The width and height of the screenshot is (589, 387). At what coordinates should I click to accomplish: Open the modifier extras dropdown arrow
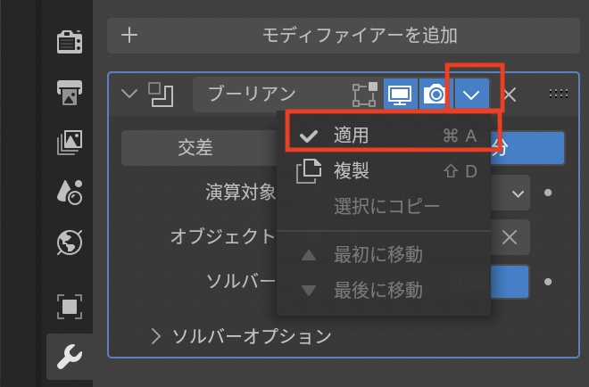point(473,94)
